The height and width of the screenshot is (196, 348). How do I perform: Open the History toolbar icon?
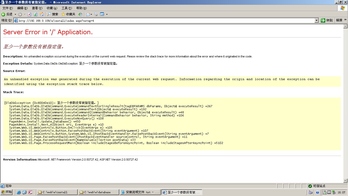[x=80, y=14]
